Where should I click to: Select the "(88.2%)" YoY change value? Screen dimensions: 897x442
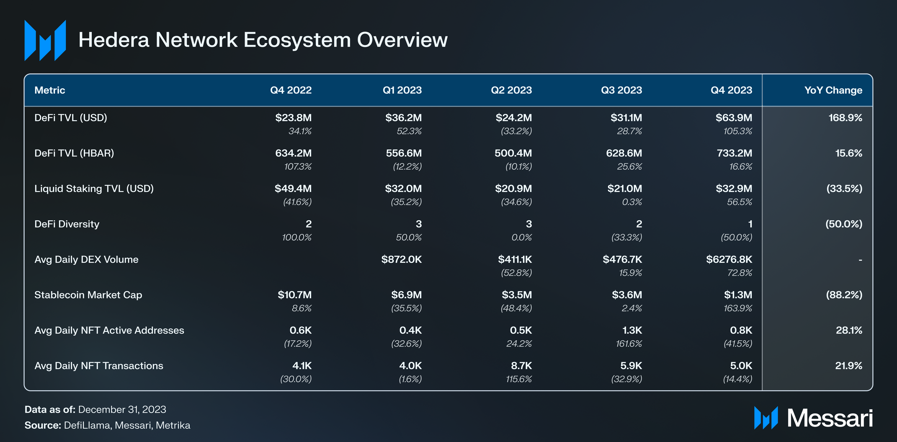(844, 295)
